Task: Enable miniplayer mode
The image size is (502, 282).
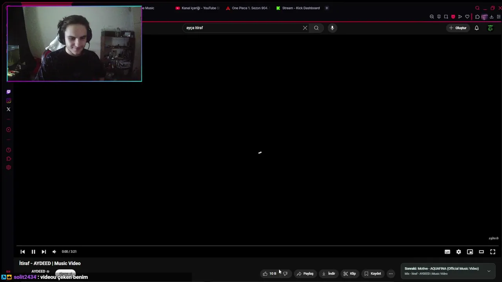Action: pos(470,252)
